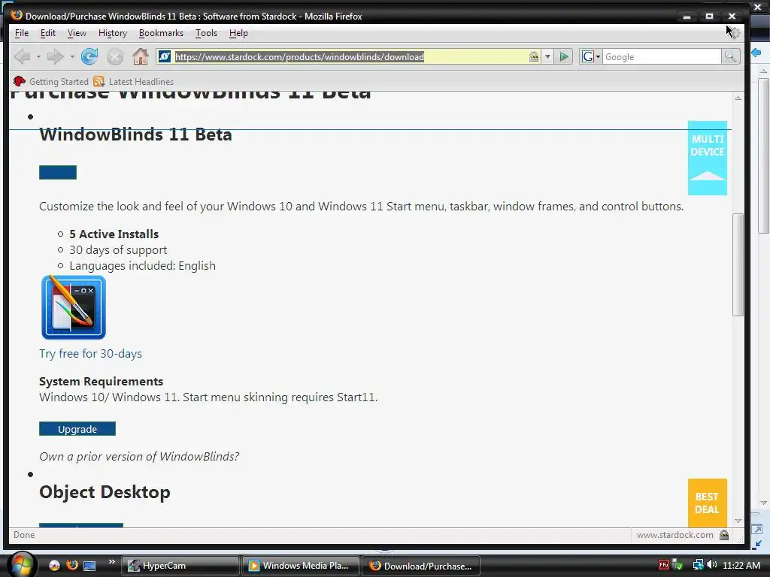Click the Go green arrow button

pyautogui.click(x=564, y=57)
